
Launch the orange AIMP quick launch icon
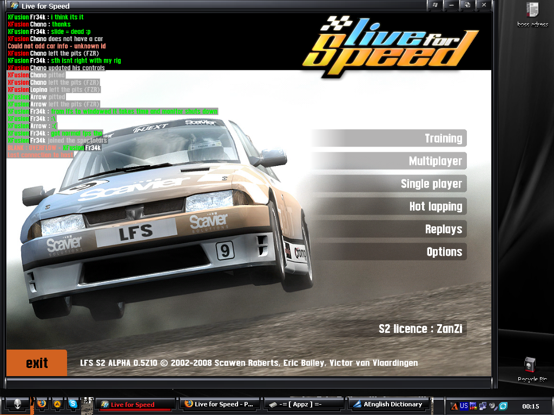pyautogui.click(x=57, y=404)
